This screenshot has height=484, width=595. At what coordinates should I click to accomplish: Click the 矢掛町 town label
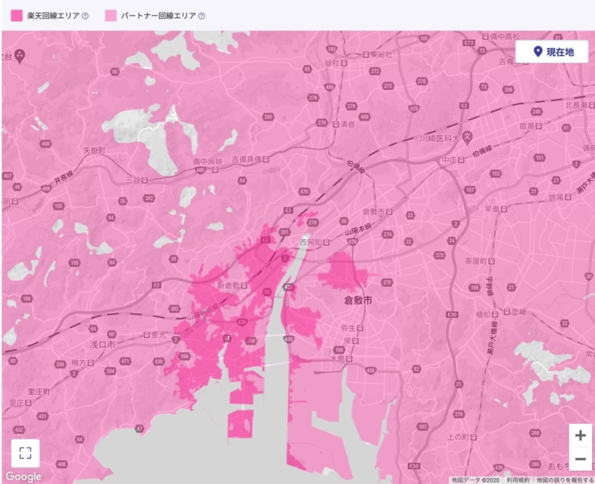coord(94,150)
